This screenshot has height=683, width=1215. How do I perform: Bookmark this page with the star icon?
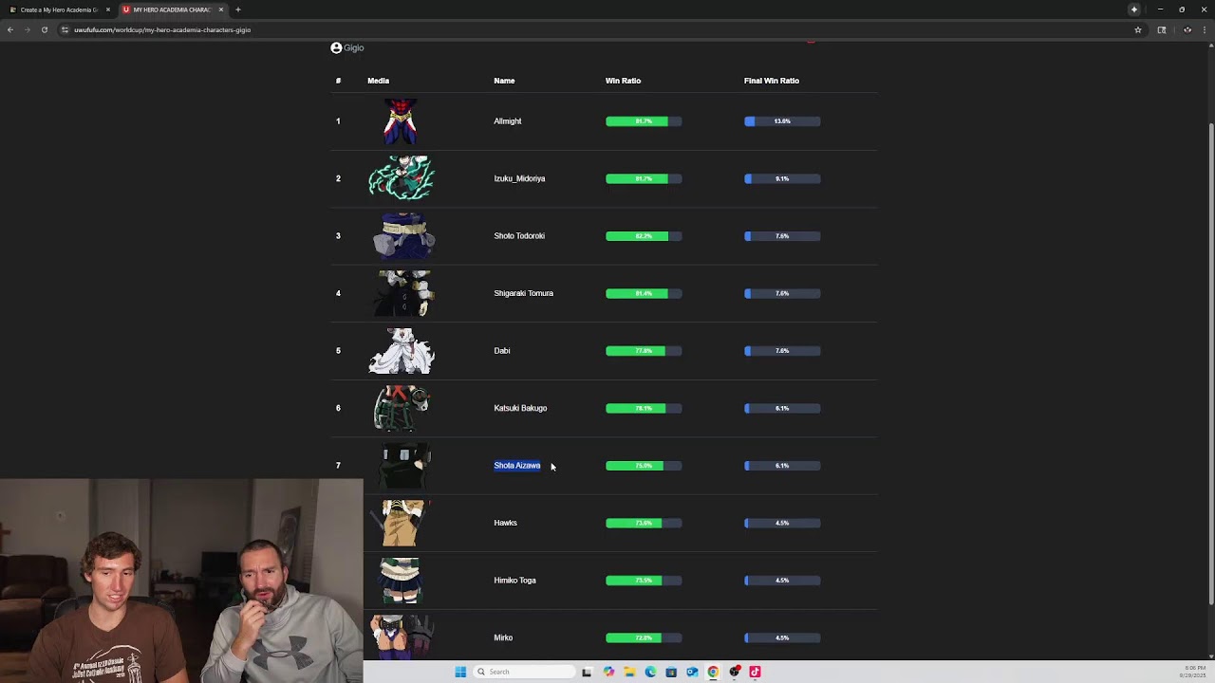(x=1137, y=29)
